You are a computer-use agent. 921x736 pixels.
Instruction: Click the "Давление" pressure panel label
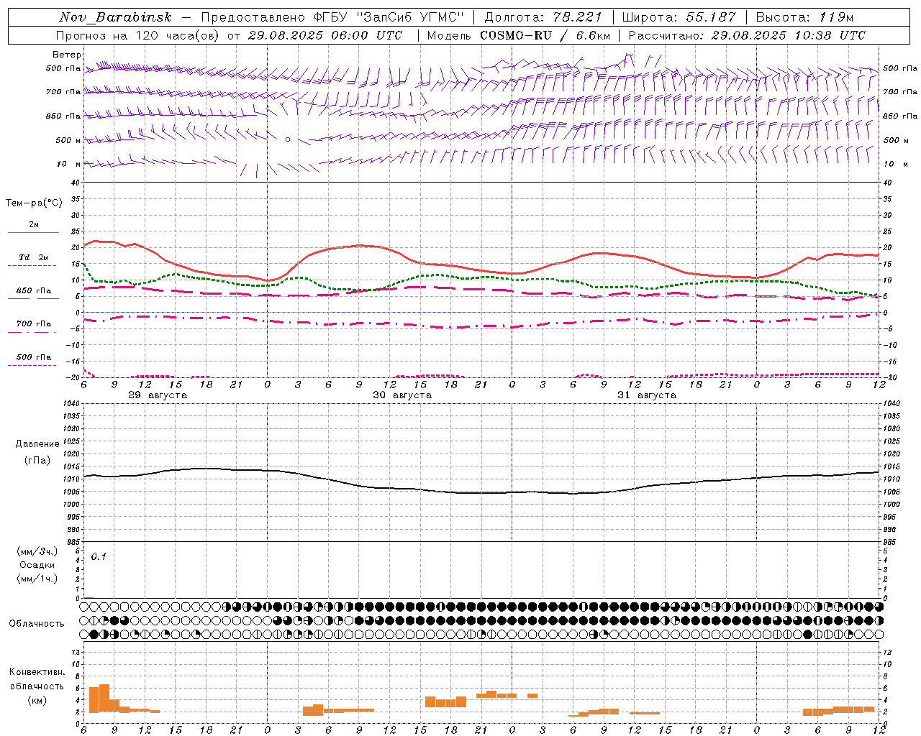[x=37, y=444]
